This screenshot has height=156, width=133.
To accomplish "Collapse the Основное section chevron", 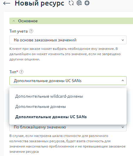I will pos(14,21).
